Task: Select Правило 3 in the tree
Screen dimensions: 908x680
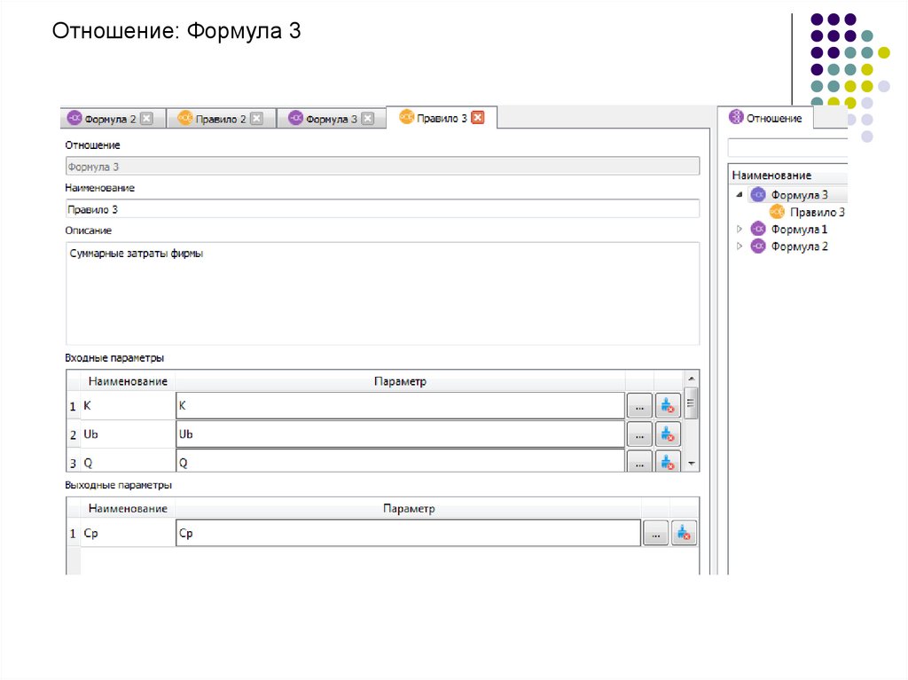Action: click(817, 212)
